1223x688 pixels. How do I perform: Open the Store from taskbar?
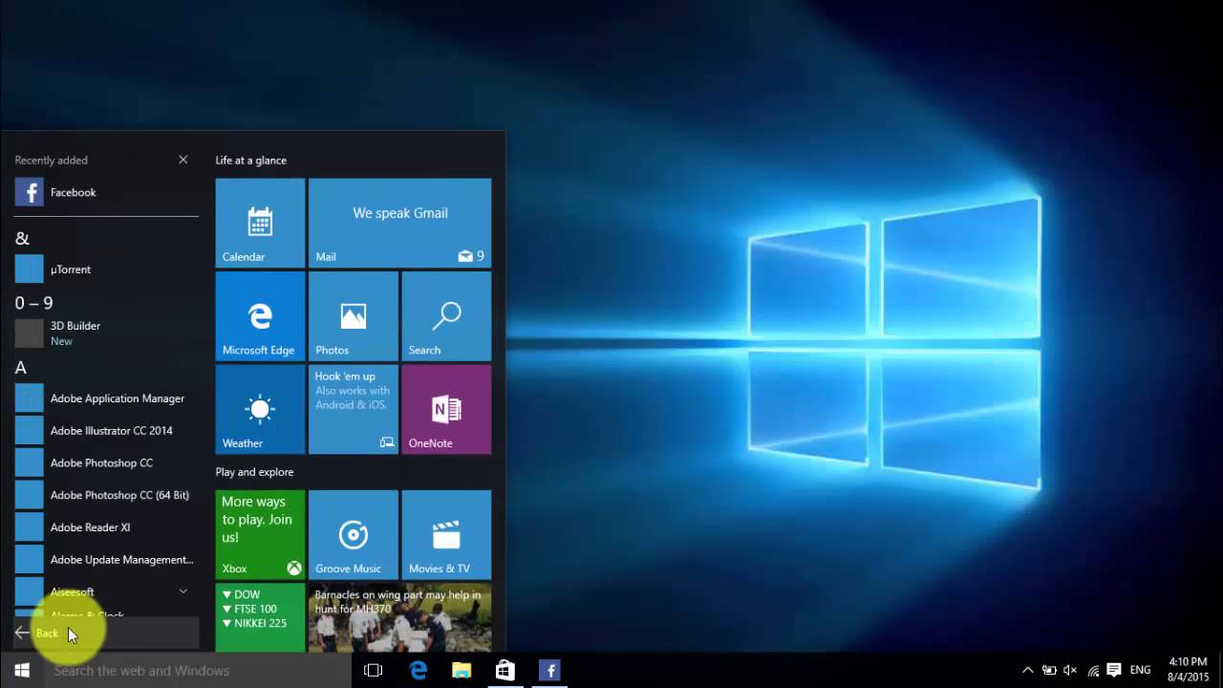[x=505, y=671]
